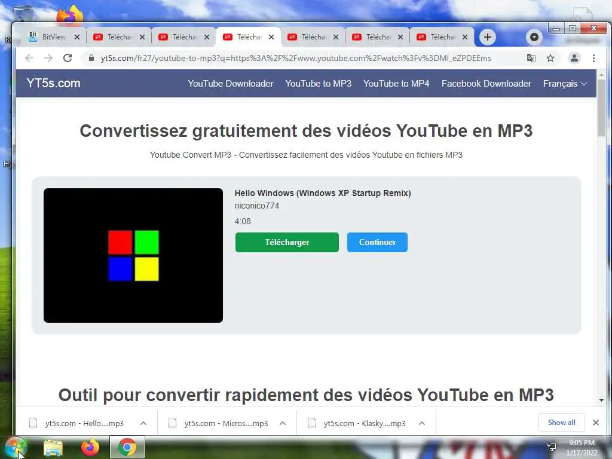Click the file icon of yt5s.com - Micros download
The image size is (612, 459).
click(x=173, y=423)
